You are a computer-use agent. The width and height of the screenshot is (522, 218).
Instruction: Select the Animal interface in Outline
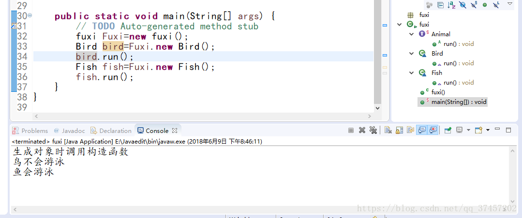[441, 34]
